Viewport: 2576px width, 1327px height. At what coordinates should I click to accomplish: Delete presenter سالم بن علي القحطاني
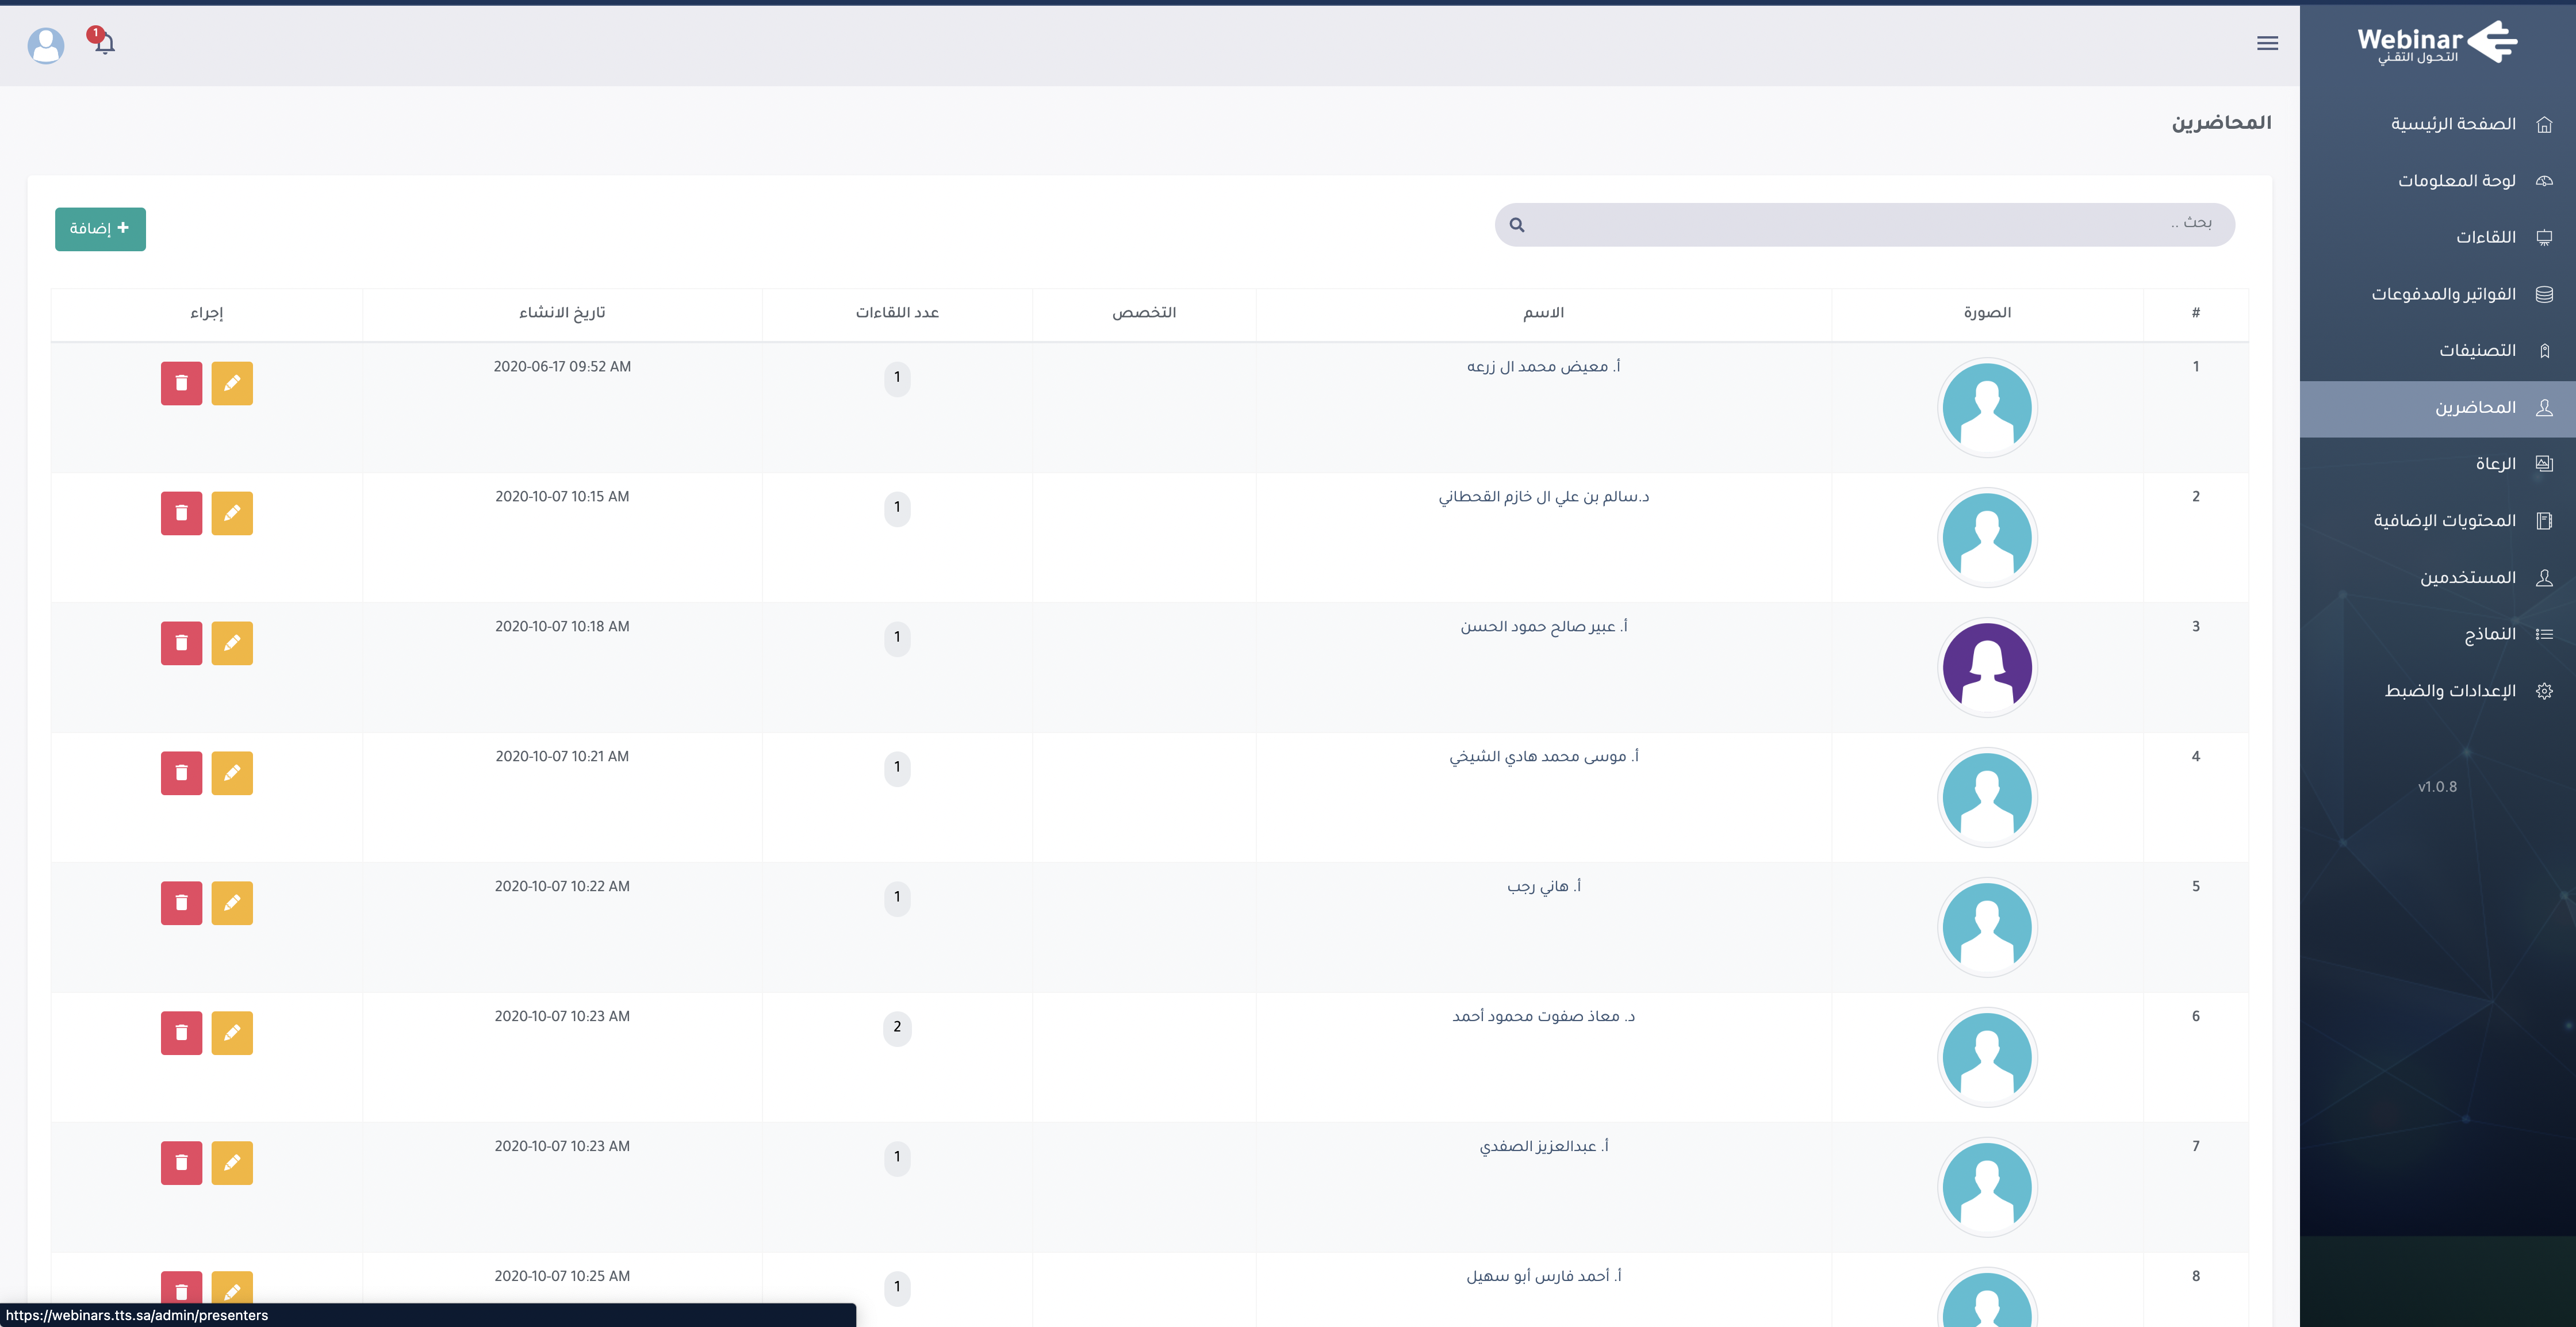181,513
